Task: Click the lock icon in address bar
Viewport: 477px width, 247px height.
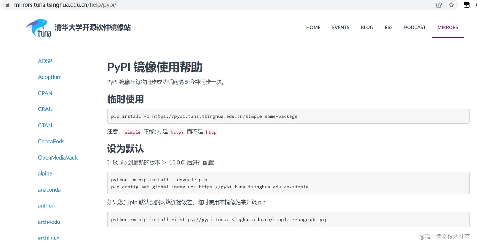Action: click(x=8, y=5)
